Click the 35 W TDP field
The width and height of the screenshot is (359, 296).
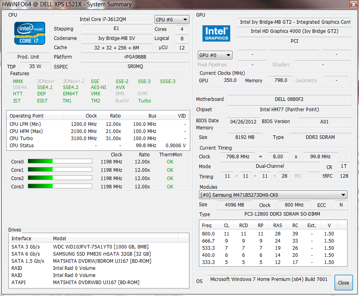(35, 66)
